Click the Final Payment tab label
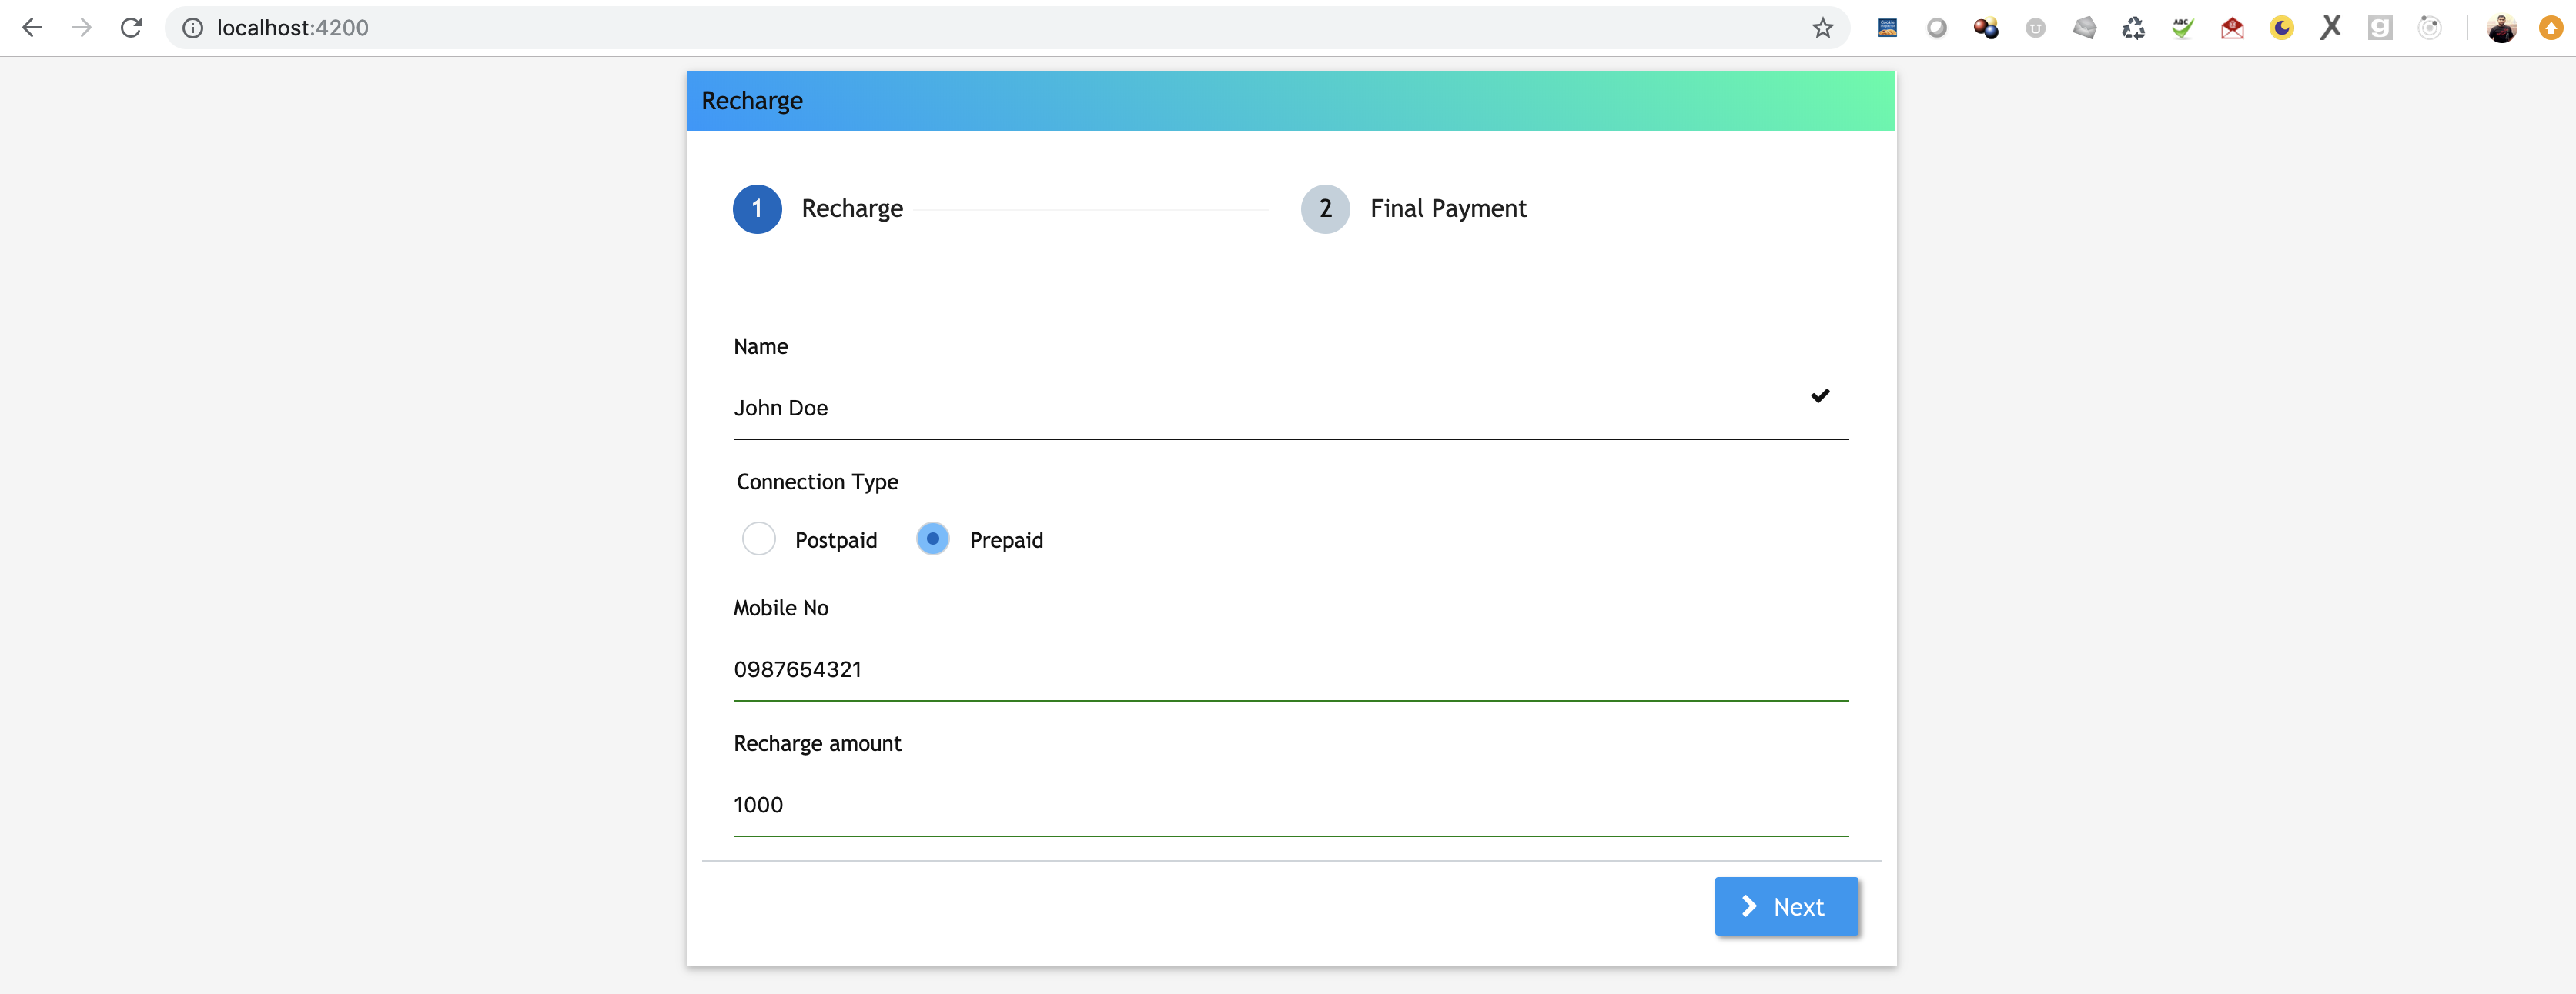This screenshot has height=994, width=2576. 1447,207
